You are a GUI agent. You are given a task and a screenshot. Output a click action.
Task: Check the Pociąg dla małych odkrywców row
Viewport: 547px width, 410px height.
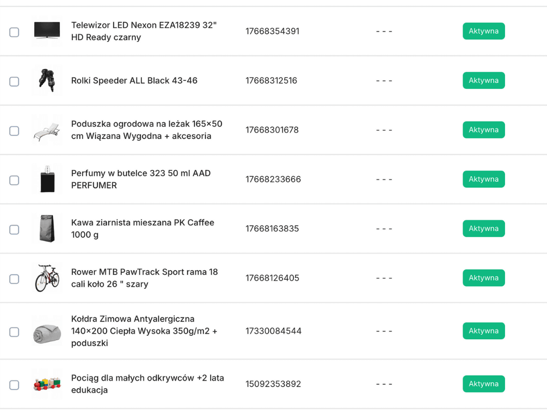point(14,384)
